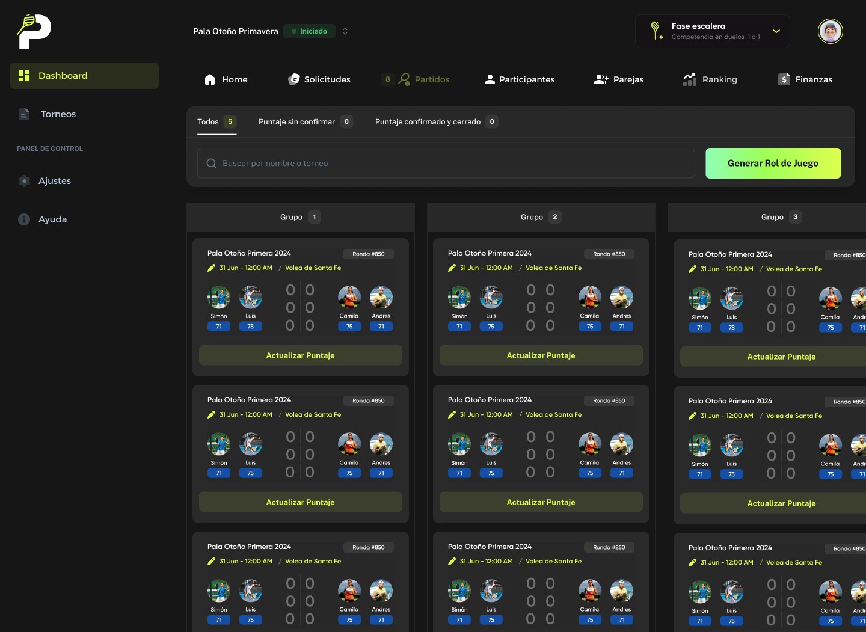
Task: Click Actualizar Puntaje in Grupo 2 first match
Action: (x=541, y=355)
